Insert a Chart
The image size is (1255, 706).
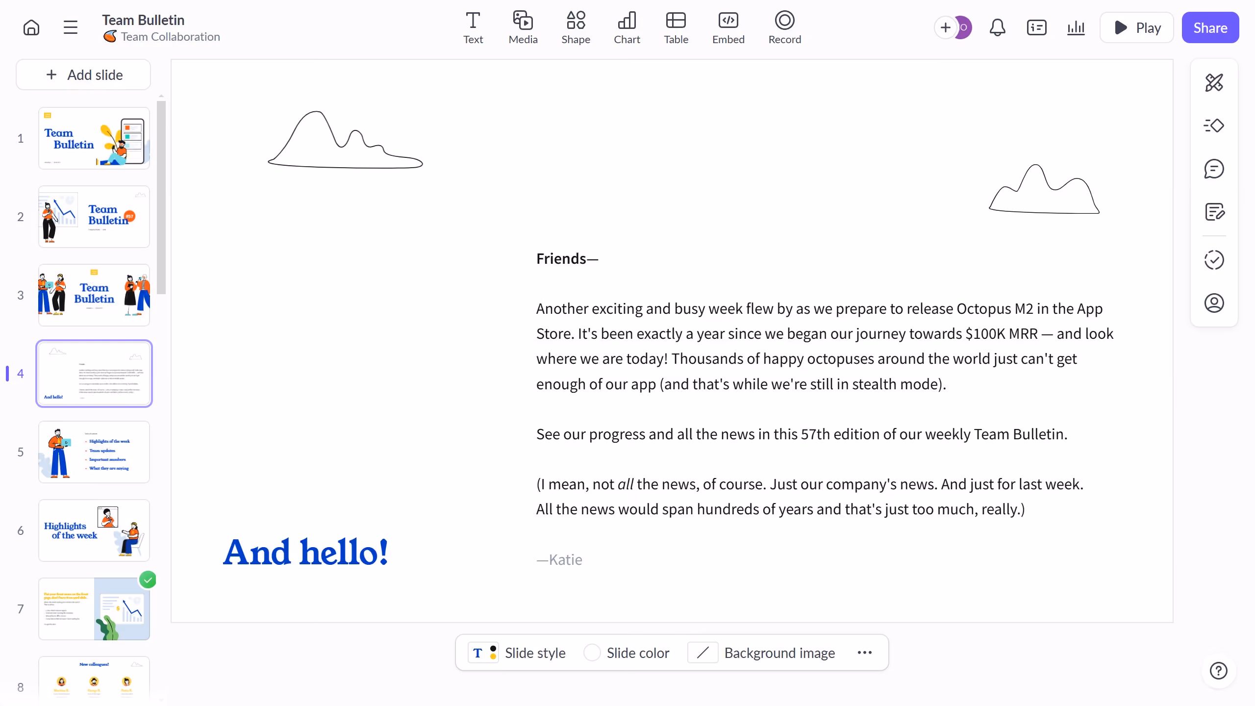coord(627,27)
